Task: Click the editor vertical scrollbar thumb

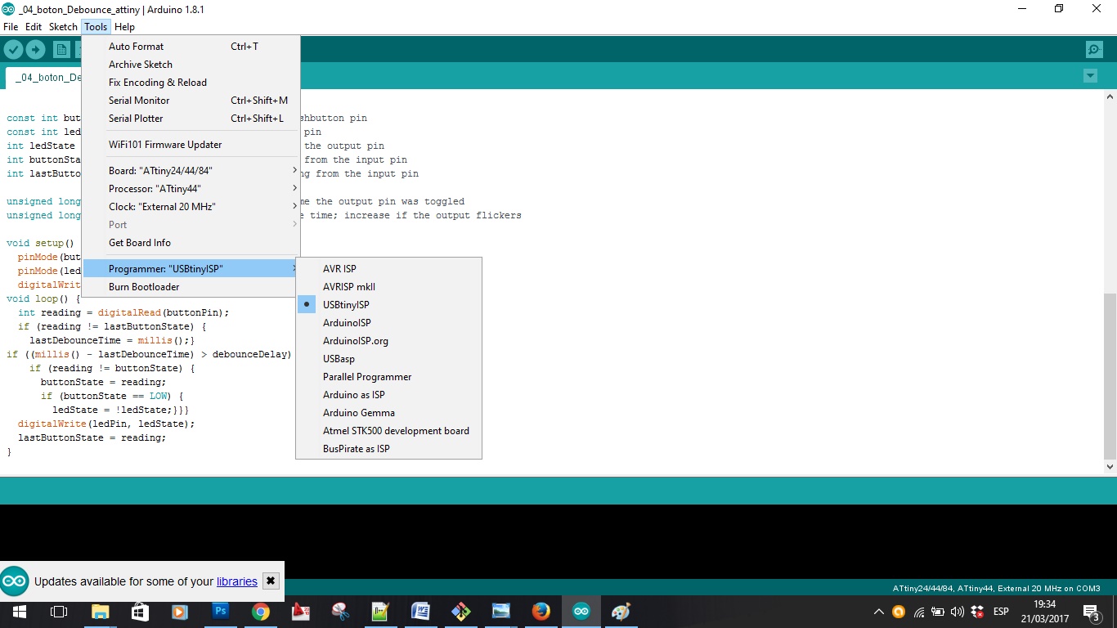Action: coord(1110,376)
